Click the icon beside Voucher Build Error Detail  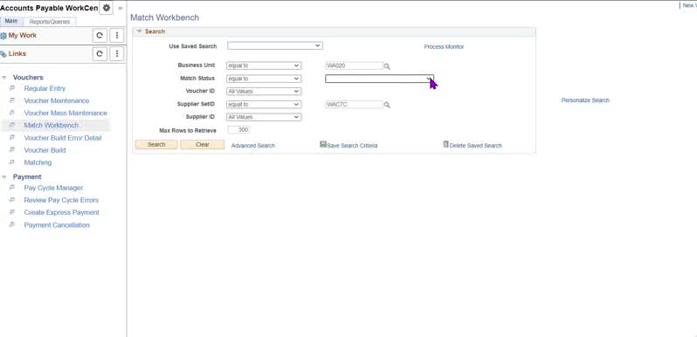[x=12, y=138]
